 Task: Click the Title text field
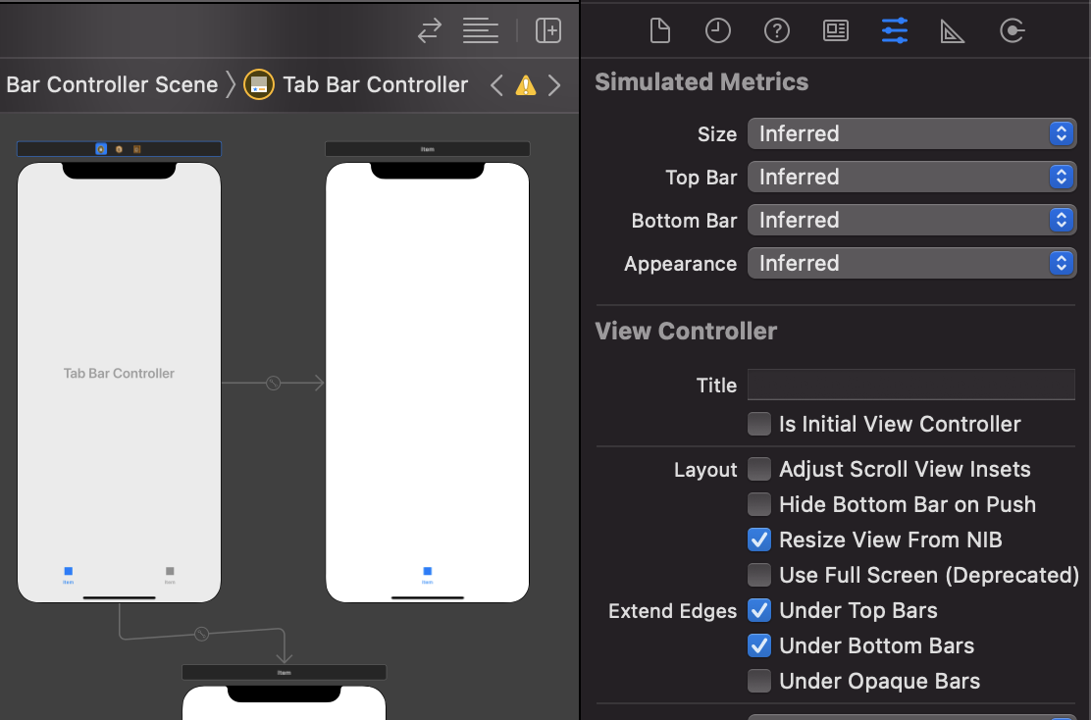911,385
